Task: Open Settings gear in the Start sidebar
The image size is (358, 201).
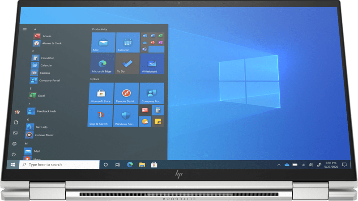Action: tap(14, 144)
